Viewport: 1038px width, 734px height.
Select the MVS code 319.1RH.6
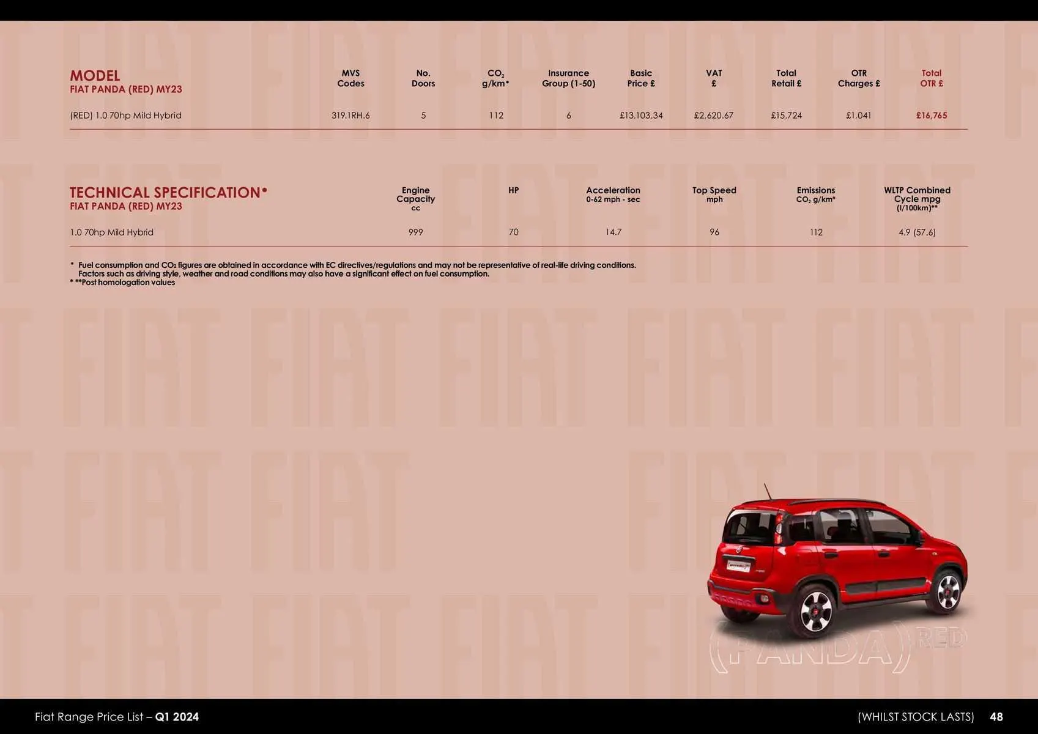point(350,115)
